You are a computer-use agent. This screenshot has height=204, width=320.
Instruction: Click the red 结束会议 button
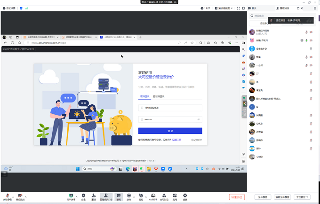(x=237, y=197)
